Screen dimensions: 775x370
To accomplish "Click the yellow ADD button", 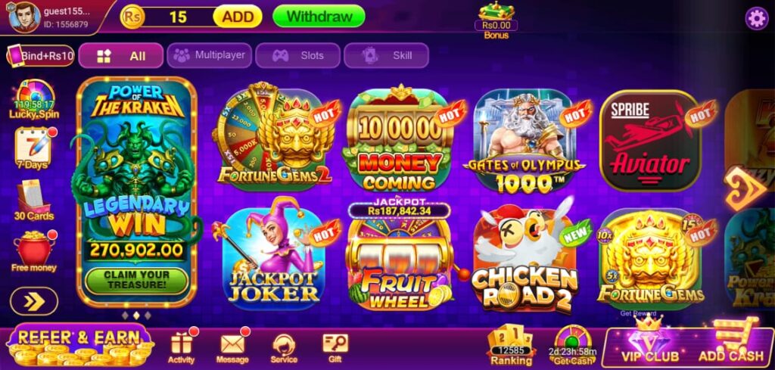I will click(238, 17).
